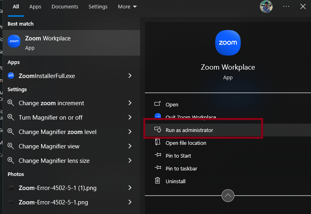The image size is (311, 214).
Task: Expand arrow for Zoom-Error-4502-5-1 (1).png
Action: tap(130, 188)
